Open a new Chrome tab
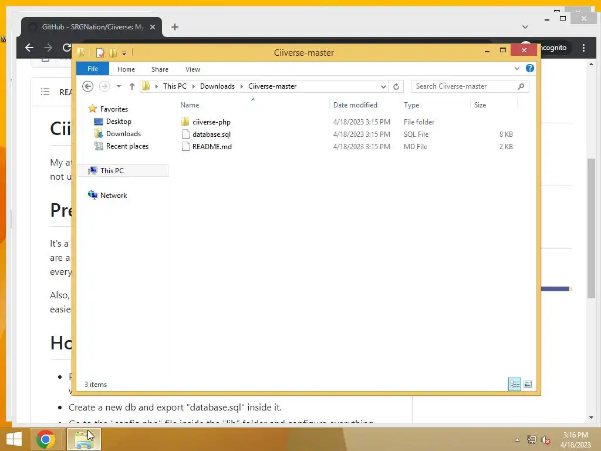 click(175, 27)
